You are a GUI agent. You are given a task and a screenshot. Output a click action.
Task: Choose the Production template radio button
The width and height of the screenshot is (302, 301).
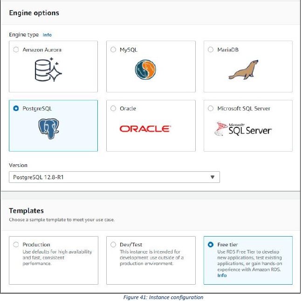pyautogui.click(x=16, y=245)
